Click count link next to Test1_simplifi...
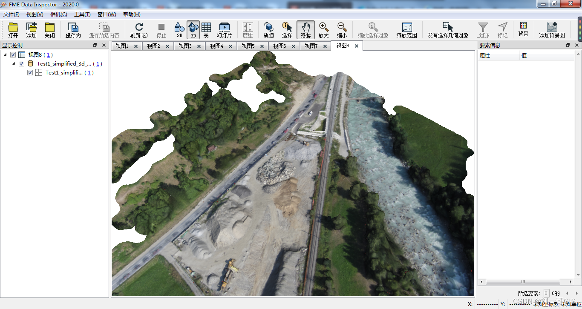 click(x=89, y=72)
